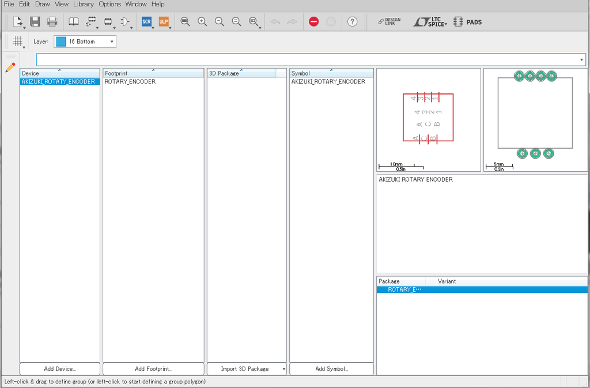Viewport: 590px width, 388px height.
Task: Redo the action arrow
Action: [292, 22]
